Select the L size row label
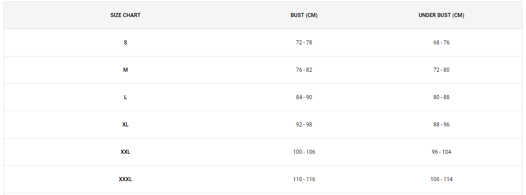This screenshot has height=195, width=526. tap(126, 97)
